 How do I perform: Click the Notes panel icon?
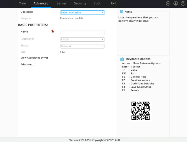tap(121, 12)
